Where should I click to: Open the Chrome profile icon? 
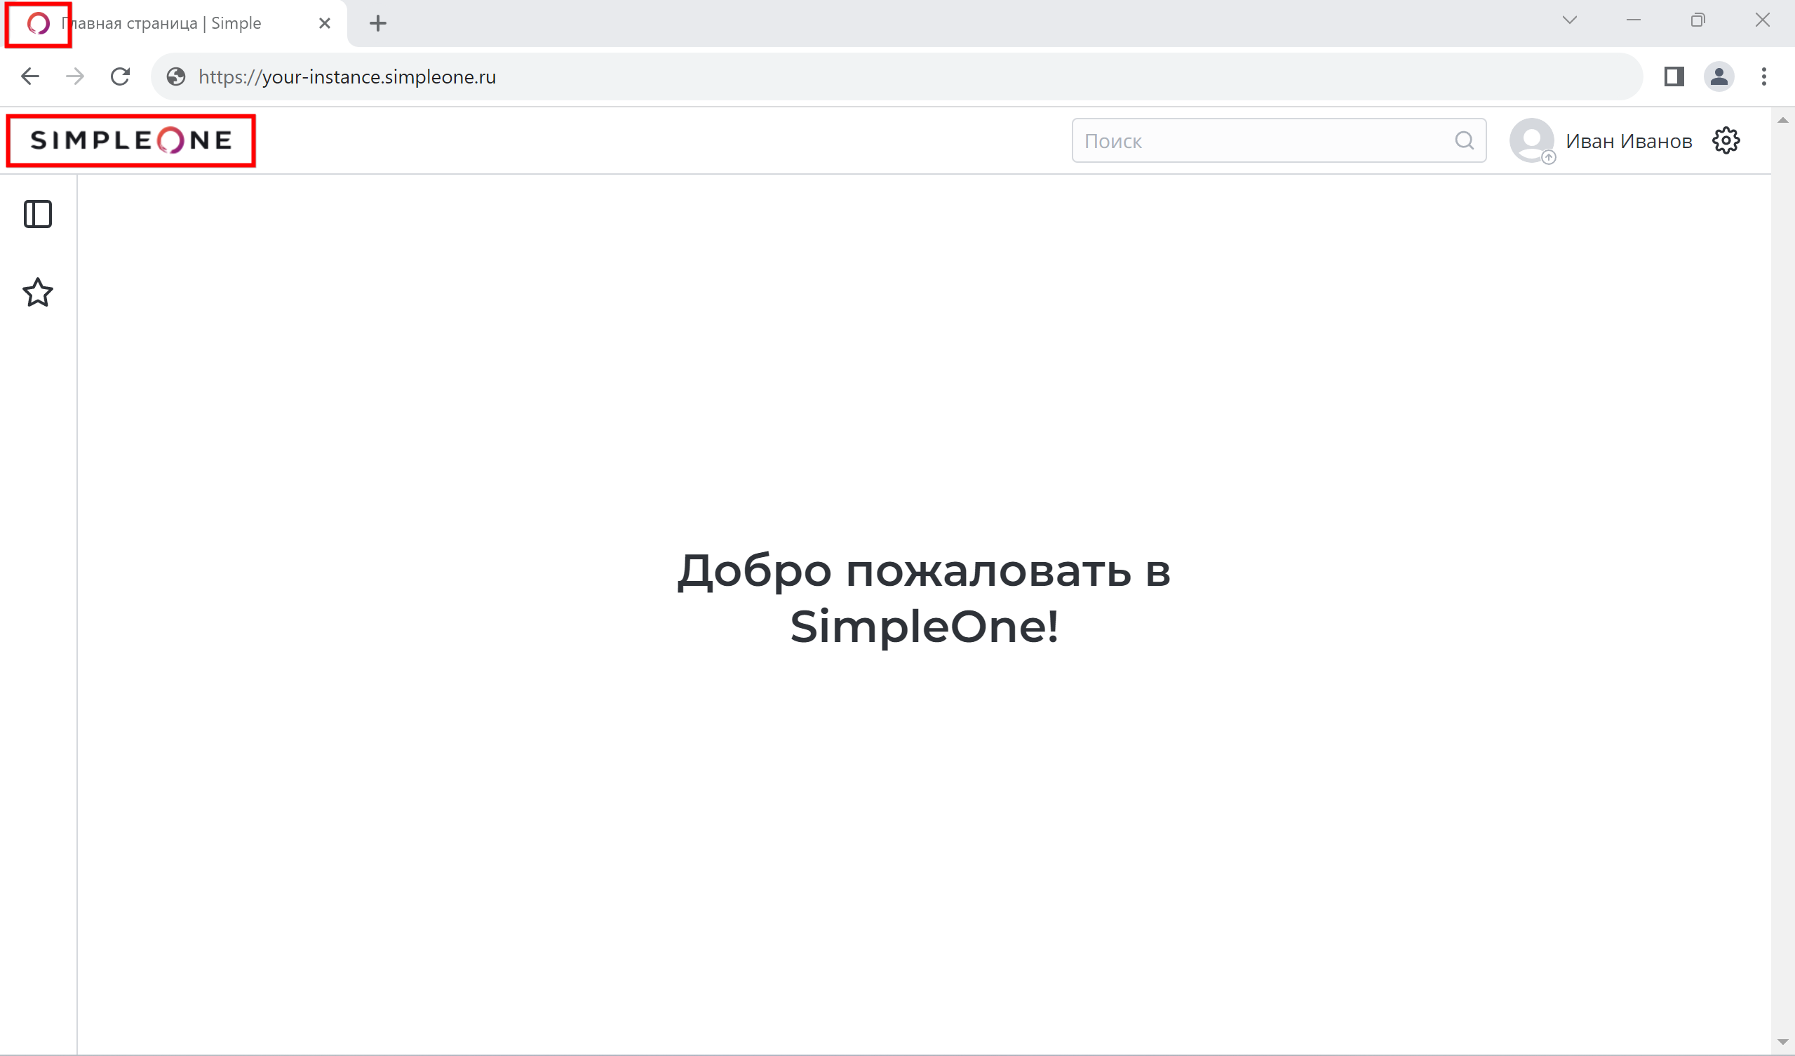coord(1718,76)
